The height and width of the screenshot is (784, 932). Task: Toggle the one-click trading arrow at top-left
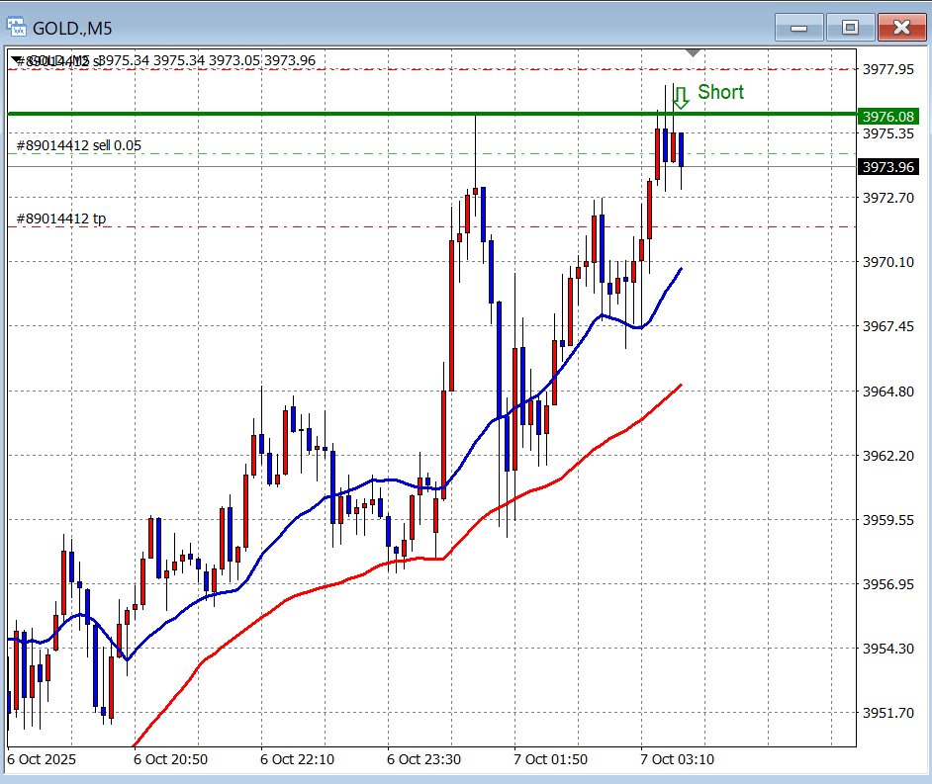(16, 61)
